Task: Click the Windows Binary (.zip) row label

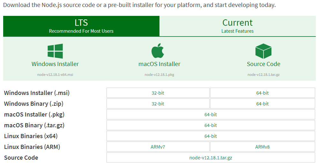Action: click(34, 104)
